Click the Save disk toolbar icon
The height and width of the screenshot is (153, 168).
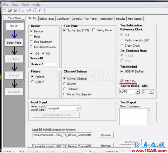coord(15,11)
